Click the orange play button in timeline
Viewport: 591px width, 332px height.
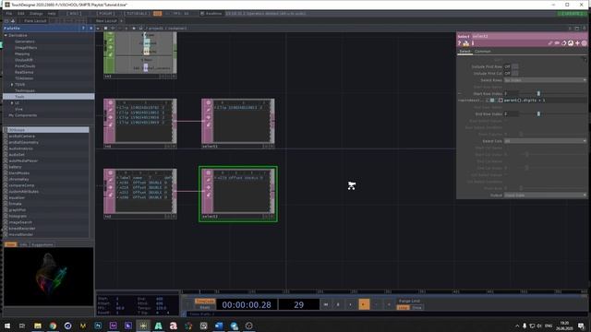click(364, 304)
